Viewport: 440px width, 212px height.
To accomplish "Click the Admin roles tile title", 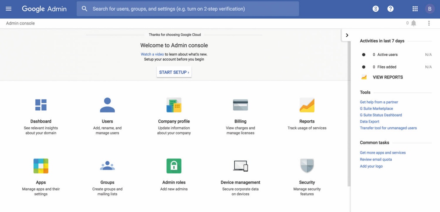I will click(x=174, y=182).
